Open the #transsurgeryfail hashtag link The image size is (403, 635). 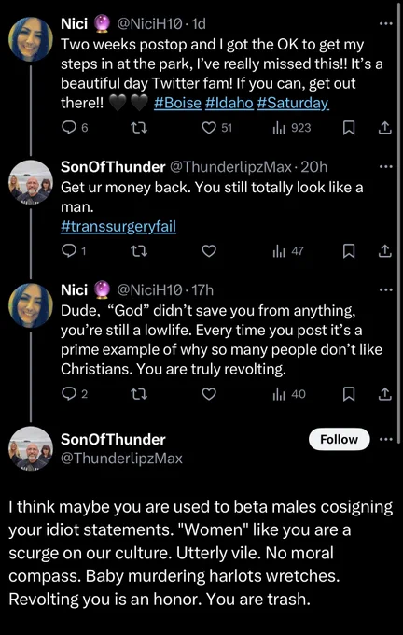pos(118,227)
